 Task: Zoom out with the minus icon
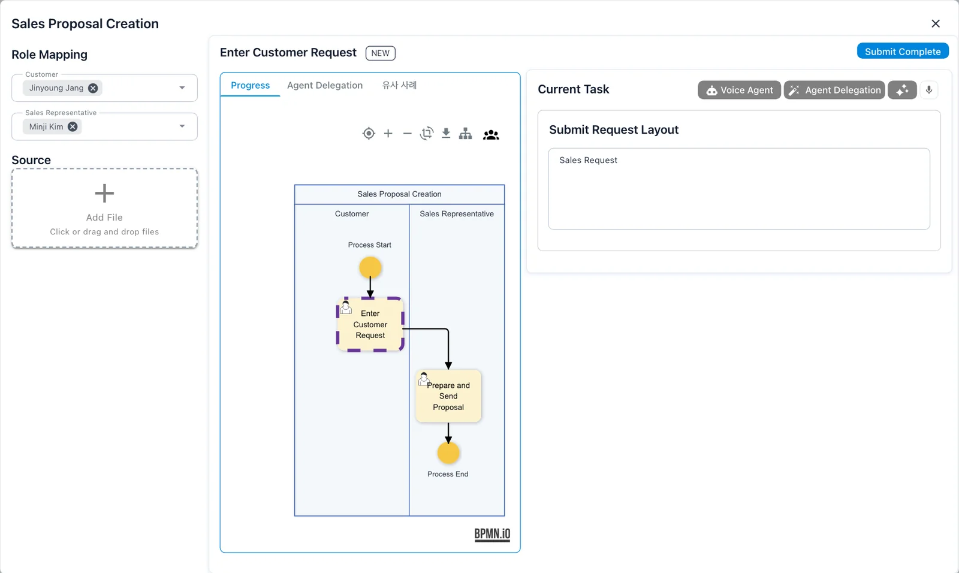pos(408,134)
